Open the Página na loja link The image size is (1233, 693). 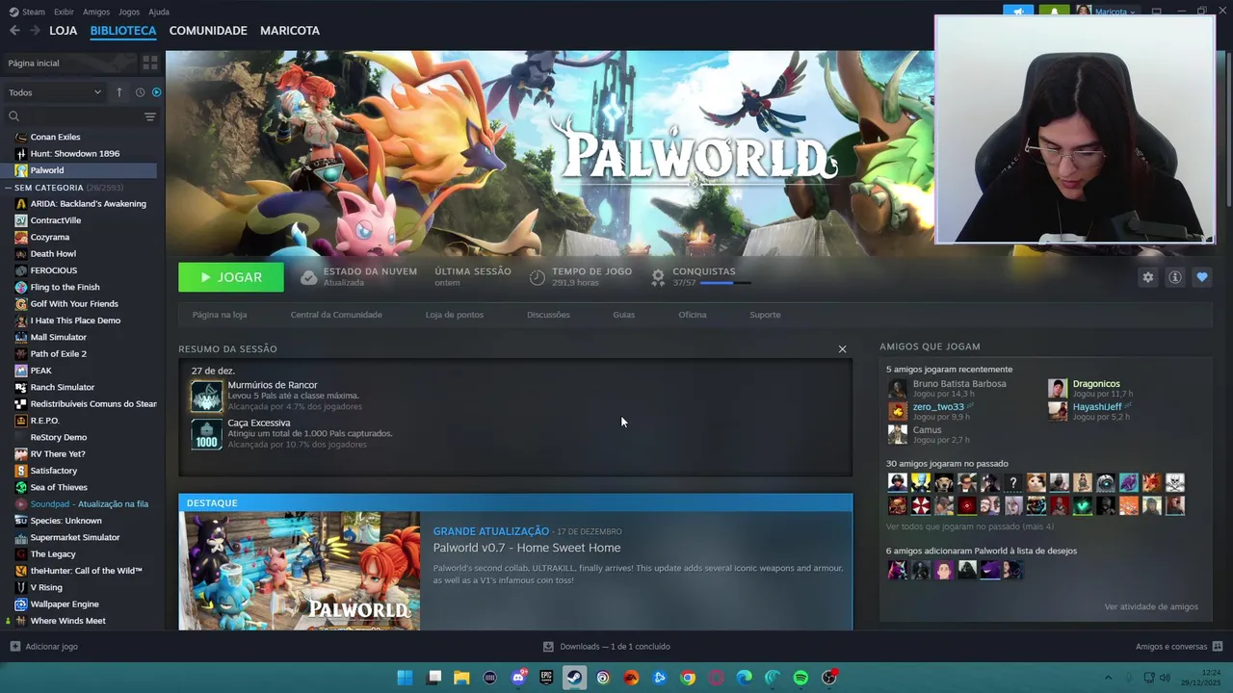(220, 315)
